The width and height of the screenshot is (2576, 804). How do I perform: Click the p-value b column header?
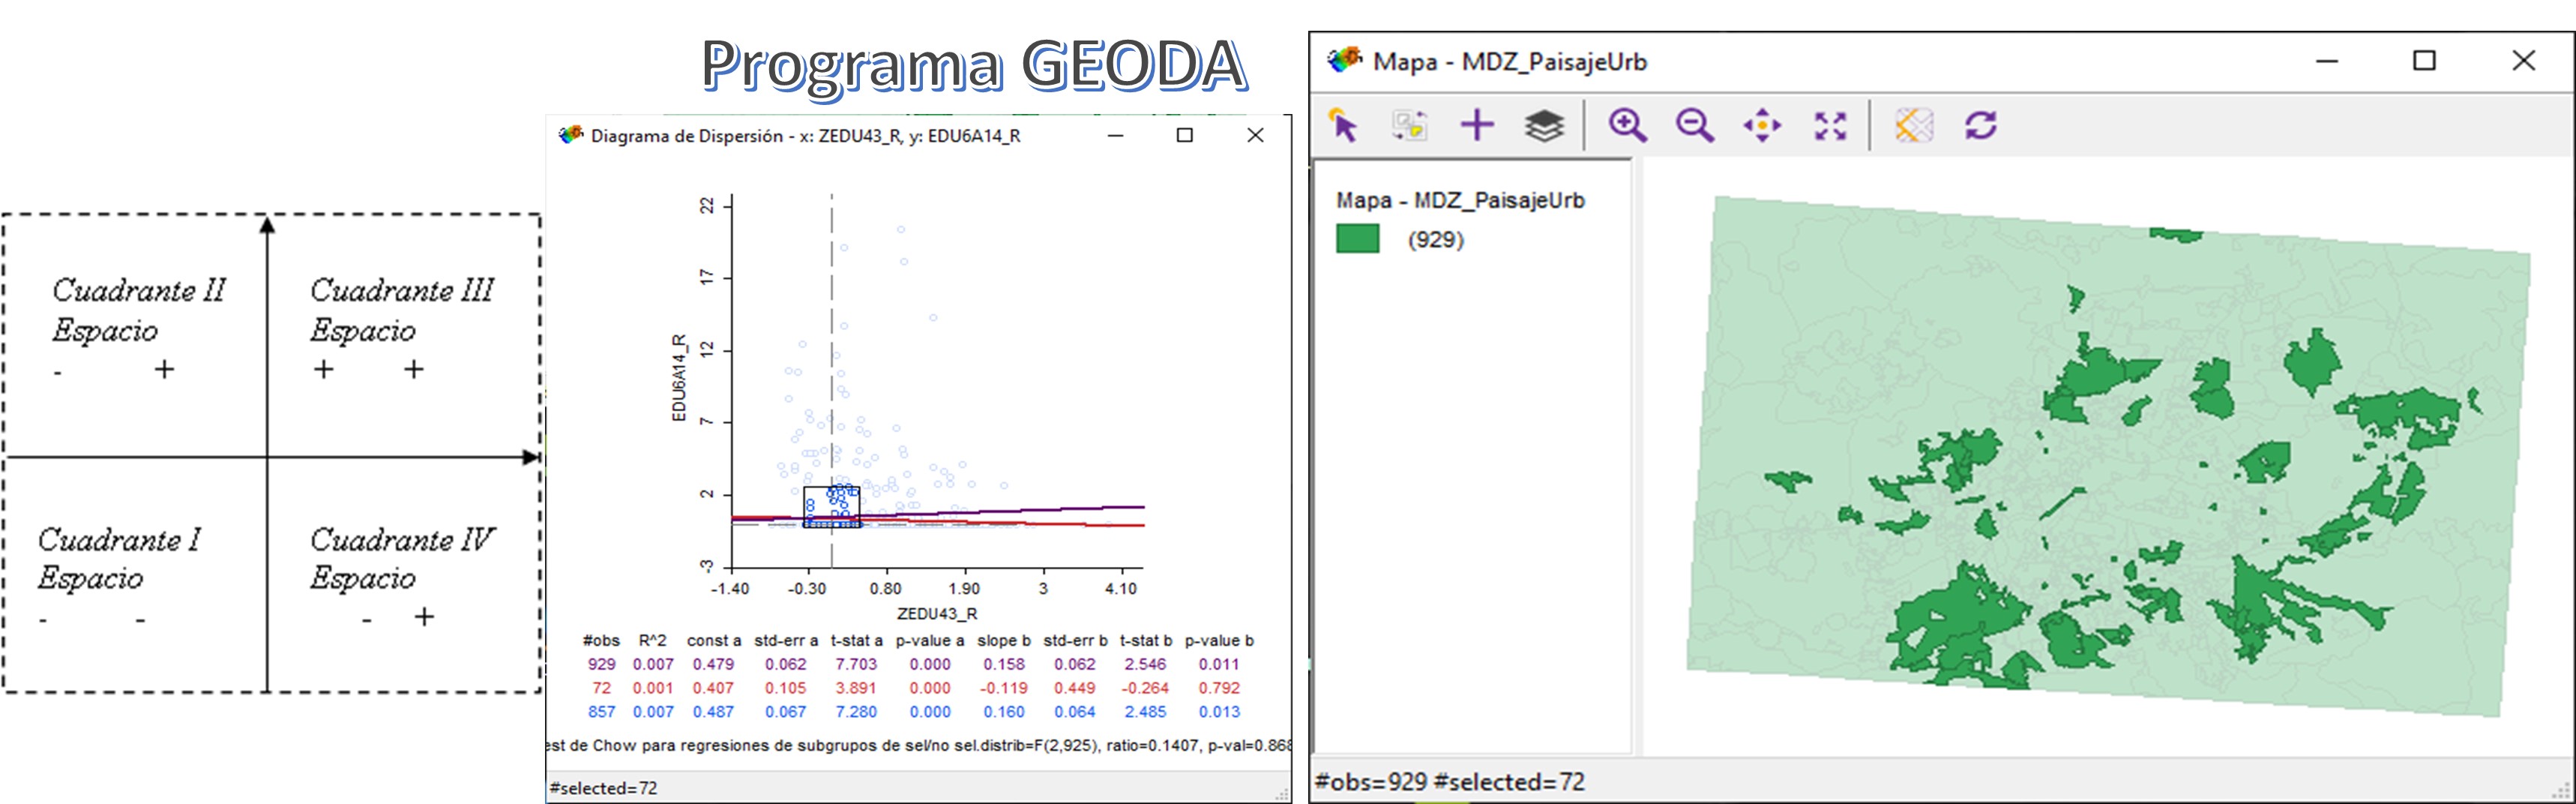pos(1219,640)
